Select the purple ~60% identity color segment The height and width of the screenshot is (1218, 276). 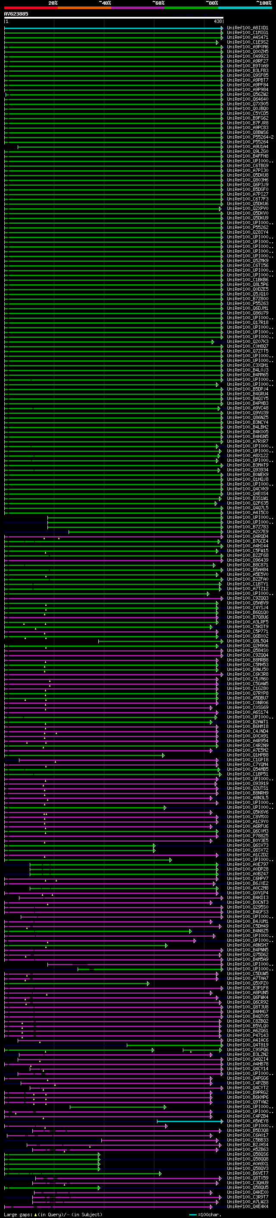point(138,8)
